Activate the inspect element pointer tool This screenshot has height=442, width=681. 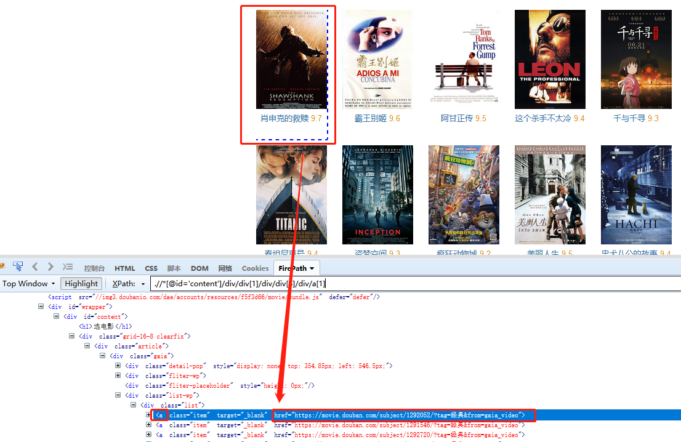click(18, 267)
